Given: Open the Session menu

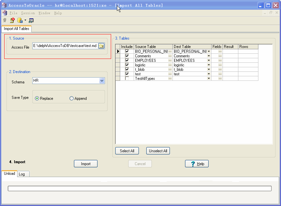Looking at the screenshot, I should (x=28, y=13).
